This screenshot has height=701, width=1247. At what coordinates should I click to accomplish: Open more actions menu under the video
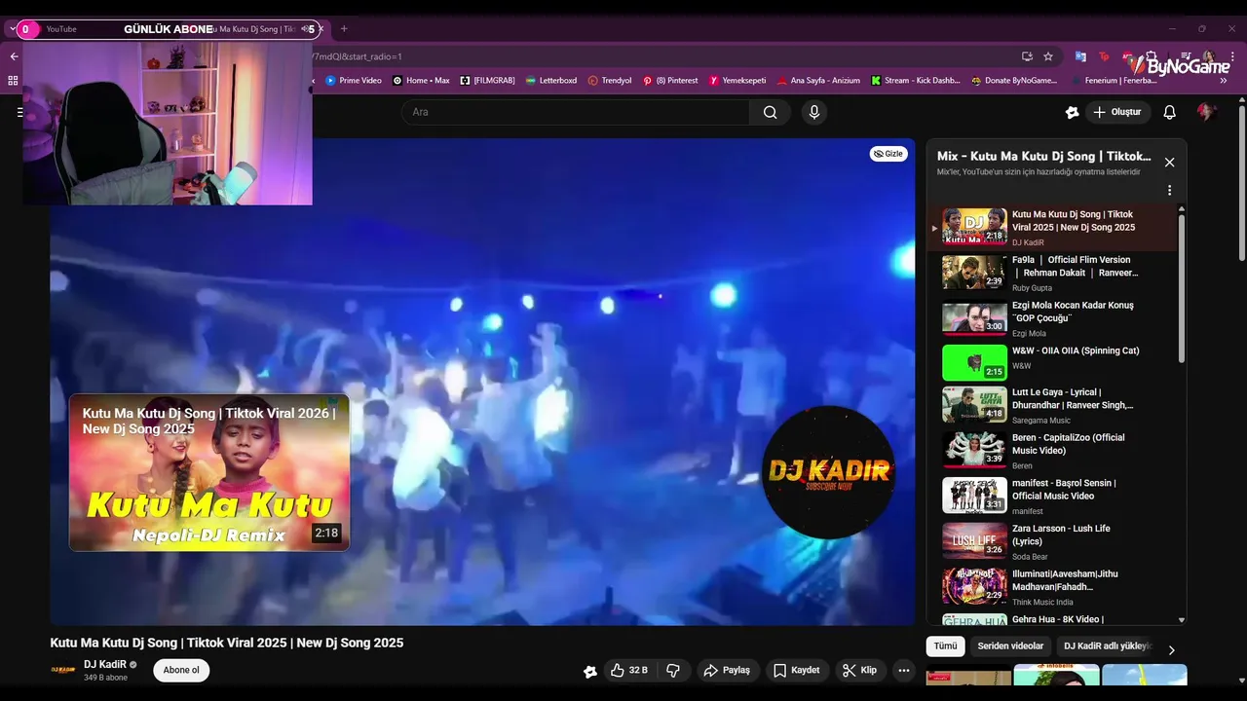(904, 671)
